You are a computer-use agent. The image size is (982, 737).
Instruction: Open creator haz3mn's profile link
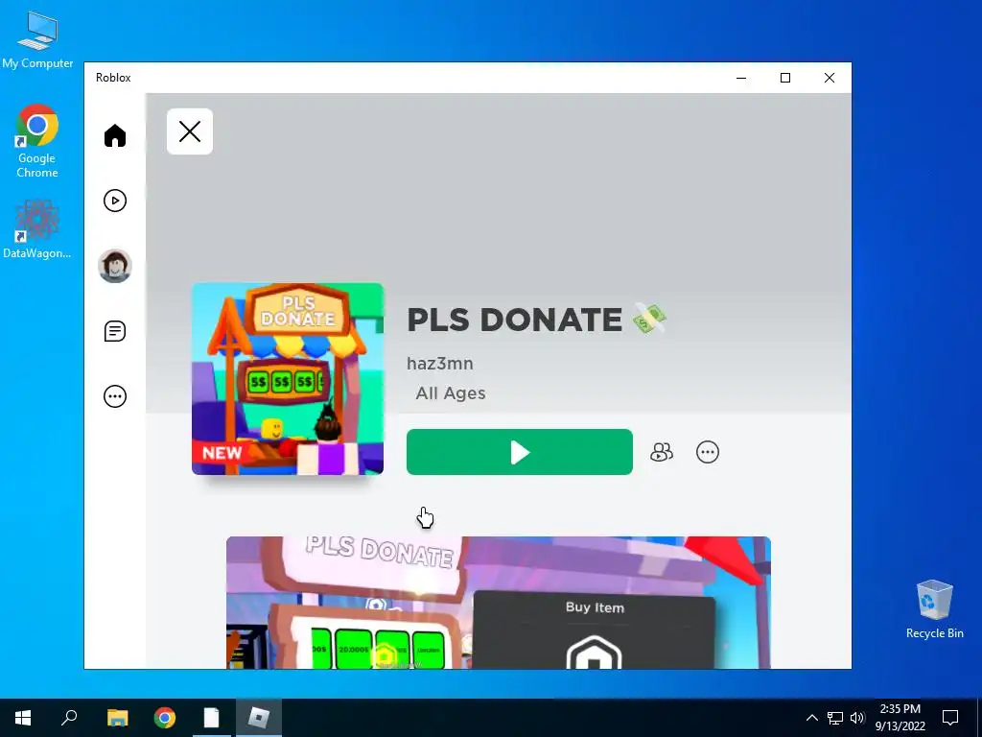coord(440,364)
